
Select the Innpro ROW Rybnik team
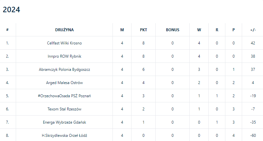[x=64, y=56]
